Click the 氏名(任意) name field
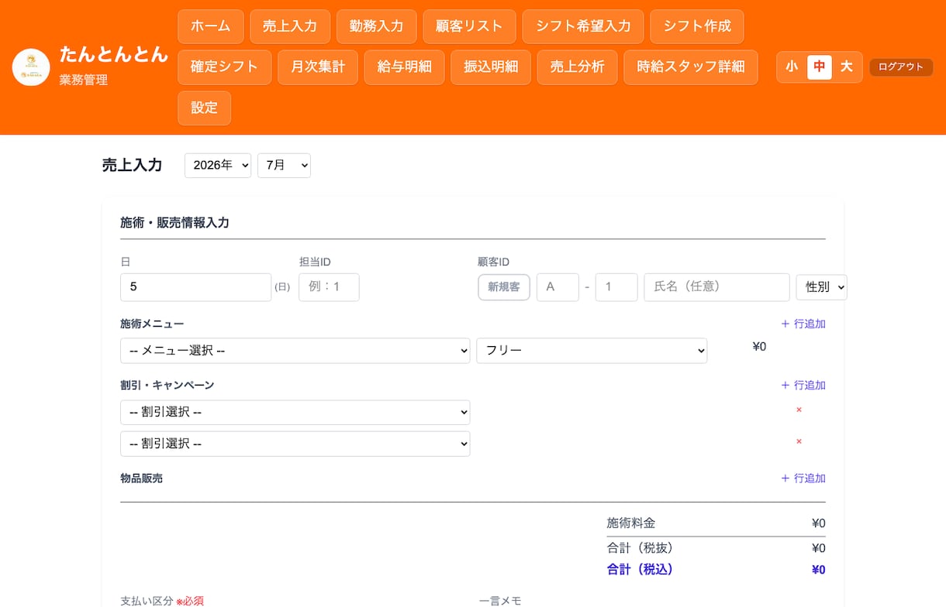This screenshot has width=946, height=607. tap(716, 286)
